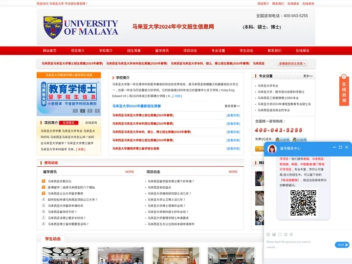
Task: Switch banner to slide 2
Action: (83, 110)
